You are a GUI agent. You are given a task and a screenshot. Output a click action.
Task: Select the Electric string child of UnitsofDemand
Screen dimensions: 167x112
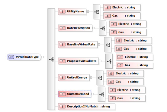tap(127, 90)
